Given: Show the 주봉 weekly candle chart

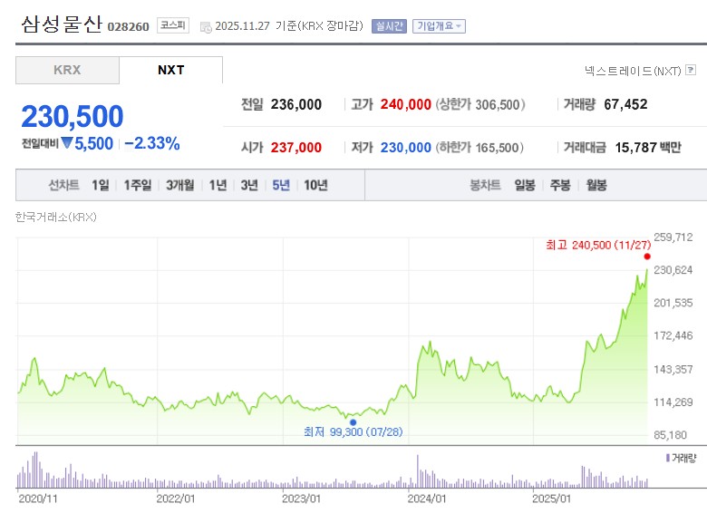Looking at the screenshot, I should [x=560, y=185].
